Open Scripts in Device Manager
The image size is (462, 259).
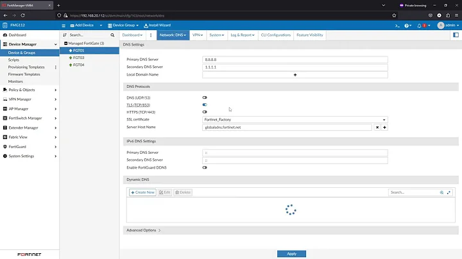click(13, 60)
